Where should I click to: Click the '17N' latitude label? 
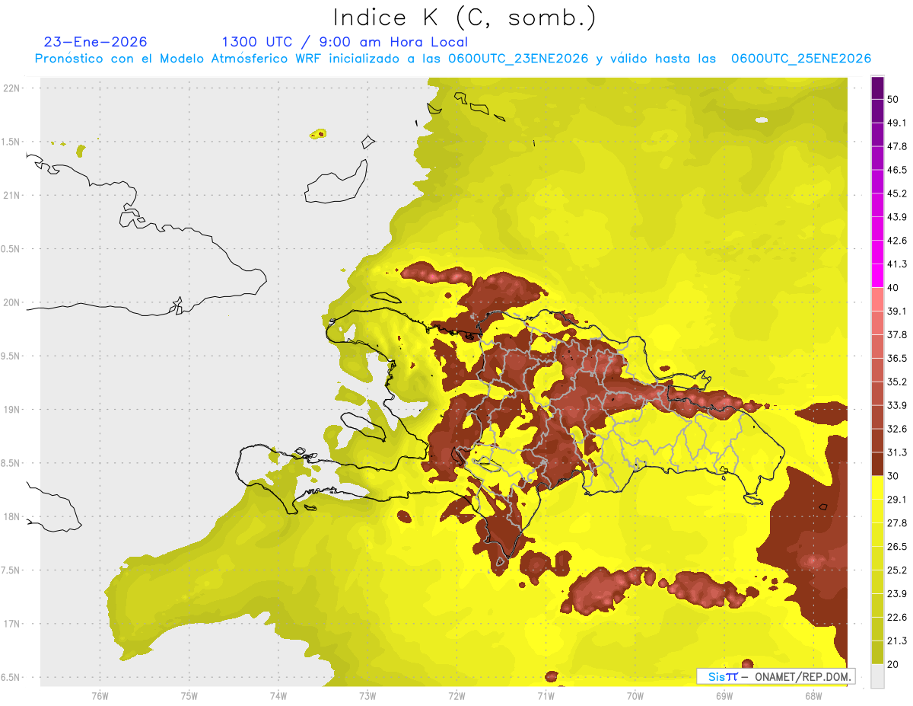11,624
